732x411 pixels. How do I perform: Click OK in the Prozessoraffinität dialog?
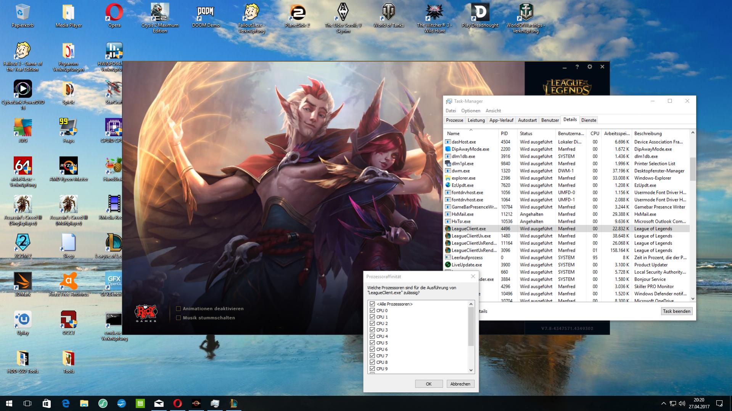pyautogui.click(x=429, y=384)
